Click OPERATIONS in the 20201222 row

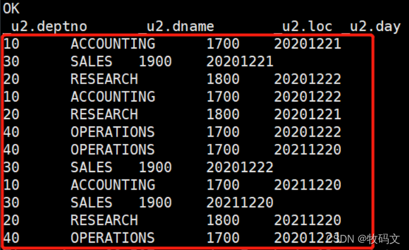(x=113, y=132)
